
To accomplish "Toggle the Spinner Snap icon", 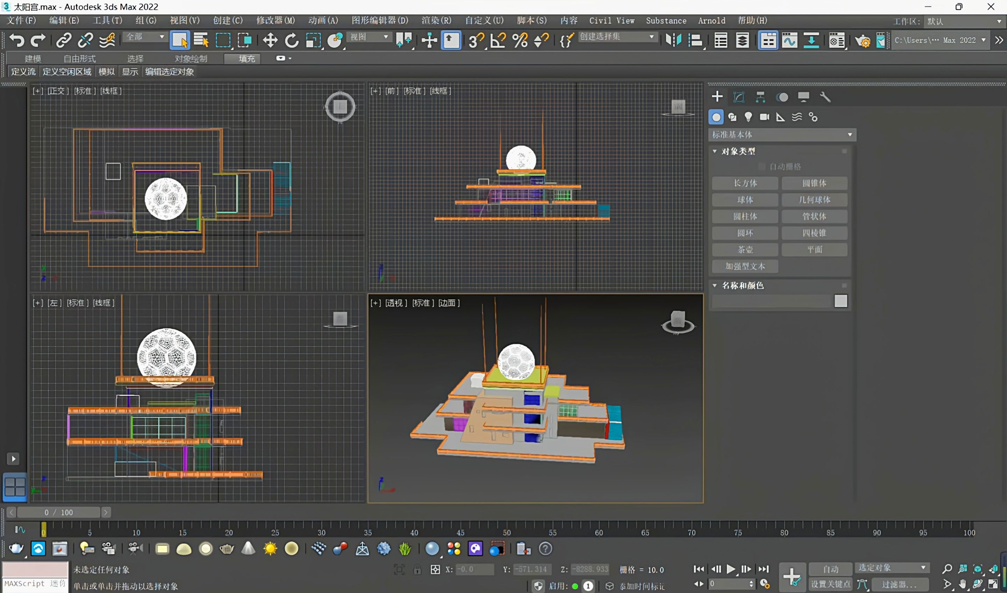I will click(x=541, y=41).
